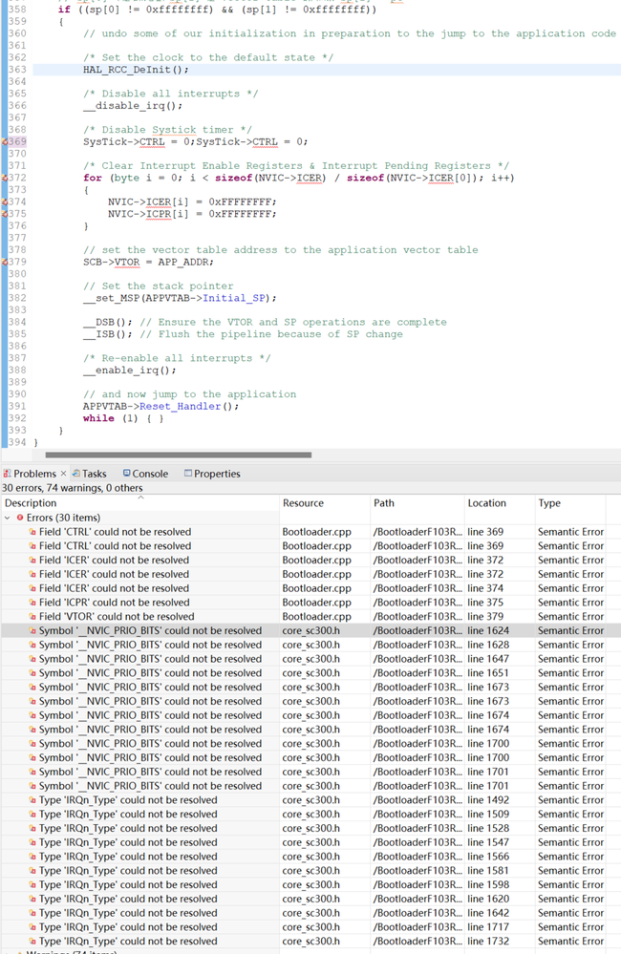Click the Properties tab's icon
The width and height of the screenshot is (621, 954).
188,474
